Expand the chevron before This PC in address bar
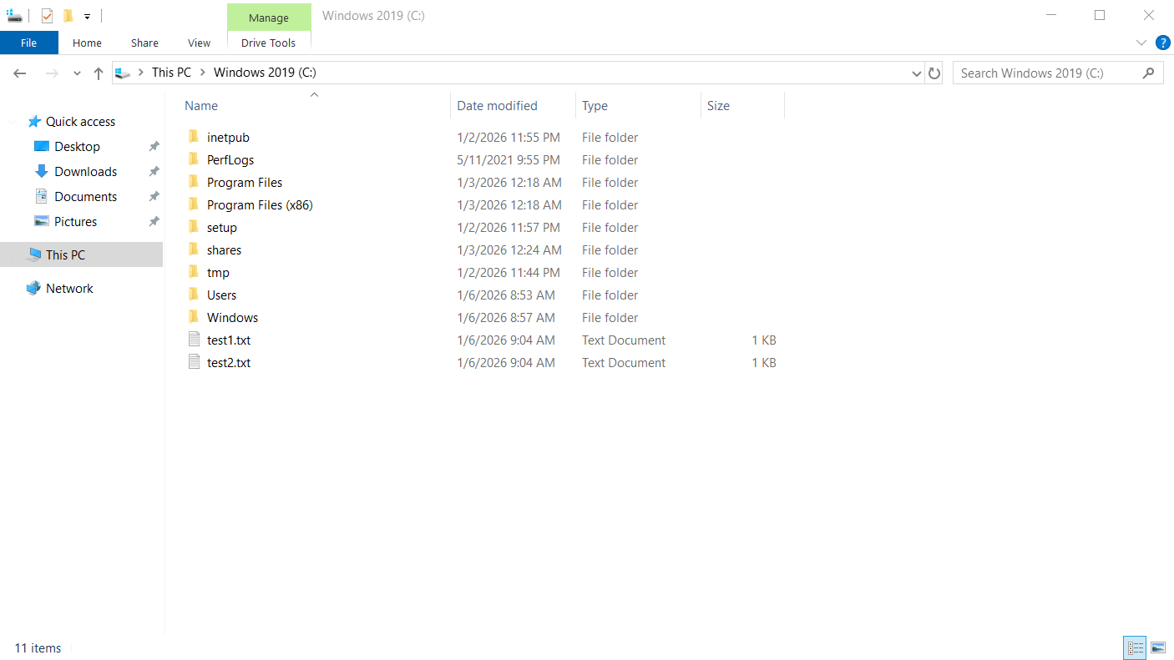Viewport: 1174px width, 660px height. tap(141, 73)
